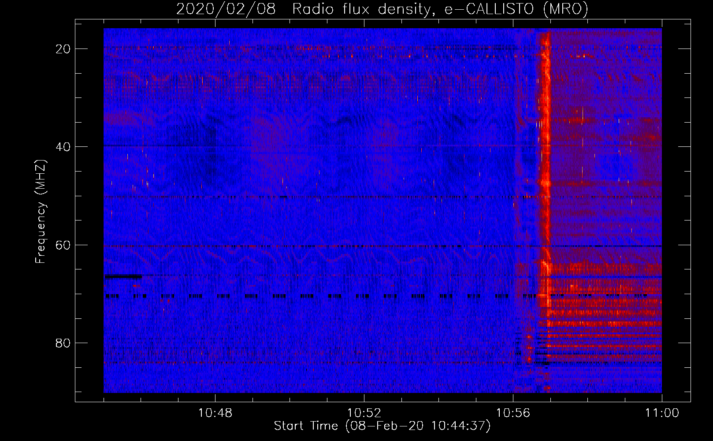This screenshot has height=441, width=713.
Task: Click the 60 MHz frequency tick label
Action: [63, 245]
